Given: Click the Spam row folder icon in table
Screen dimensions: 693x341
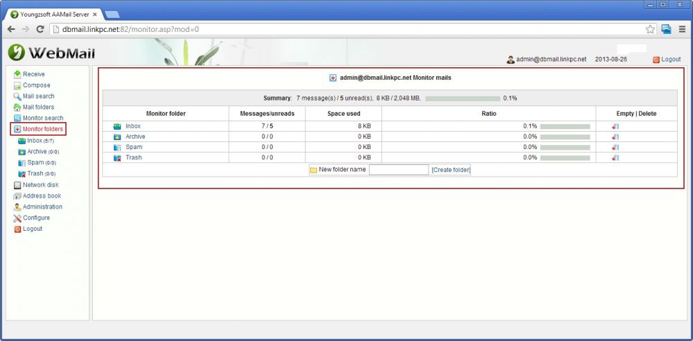Looking at the screenshot, I should coord(117,147).
